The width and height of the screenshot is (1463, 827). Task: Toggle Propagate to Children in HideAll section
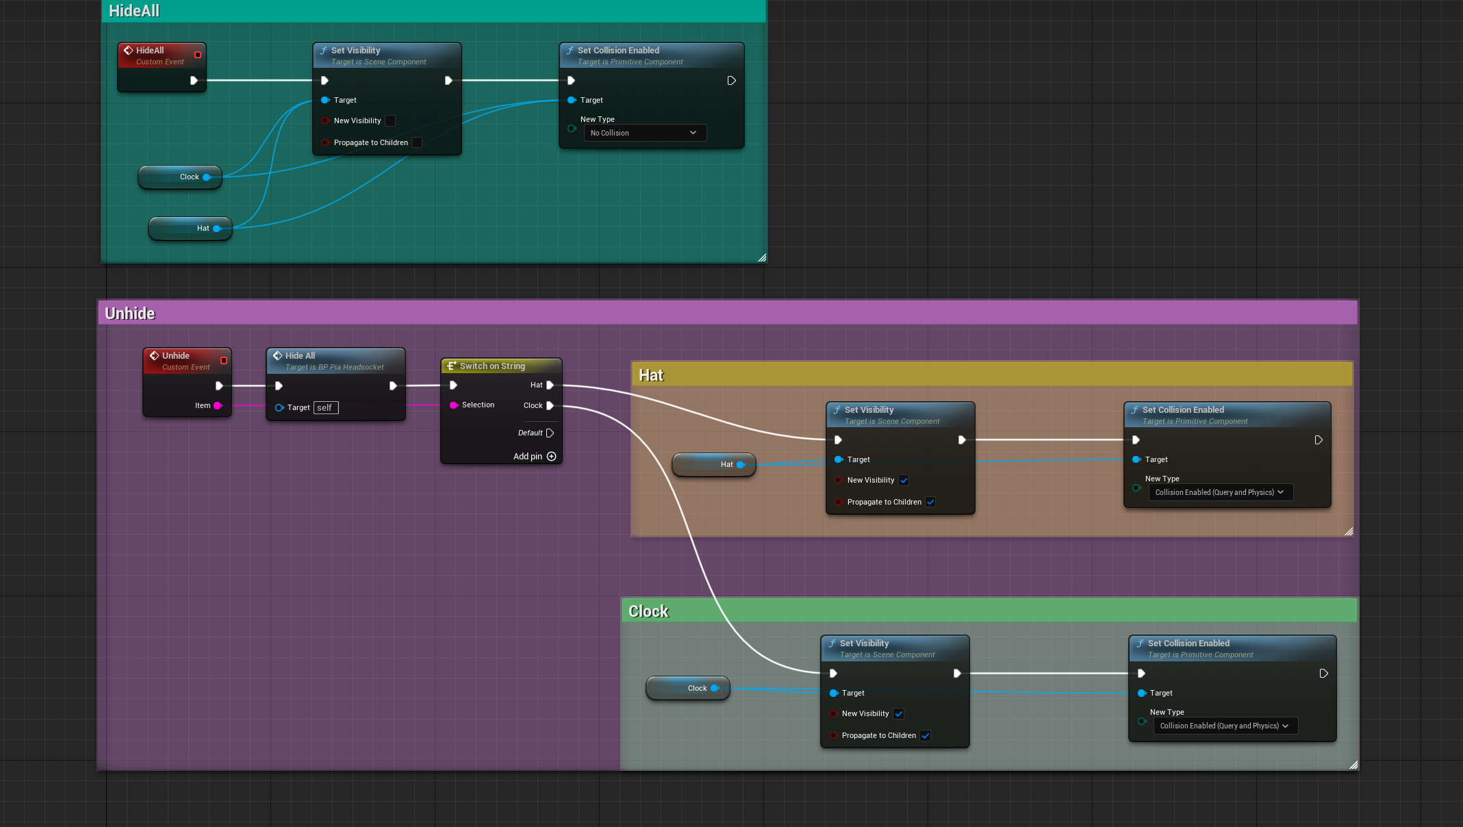pos(417,143)
